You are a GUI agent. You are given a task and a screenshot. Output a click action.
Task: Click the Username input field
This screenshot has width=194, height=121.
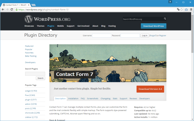[102, 36]
